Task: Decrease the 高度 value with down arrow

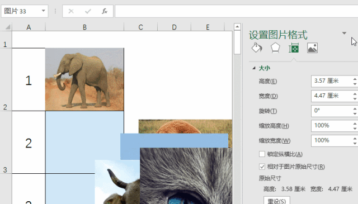Action: 355,84
